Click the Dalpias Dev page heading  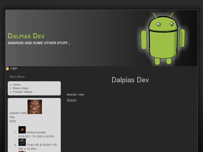click(130, 80)
